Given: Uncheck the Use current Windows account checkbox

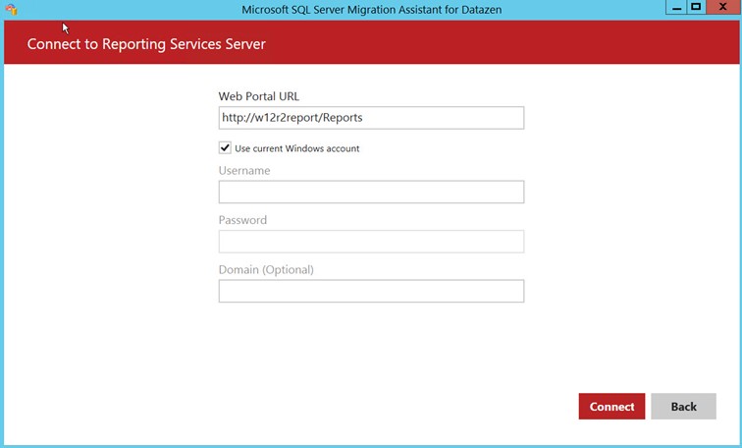Looking at the screenshot, I should pos(225,148).
